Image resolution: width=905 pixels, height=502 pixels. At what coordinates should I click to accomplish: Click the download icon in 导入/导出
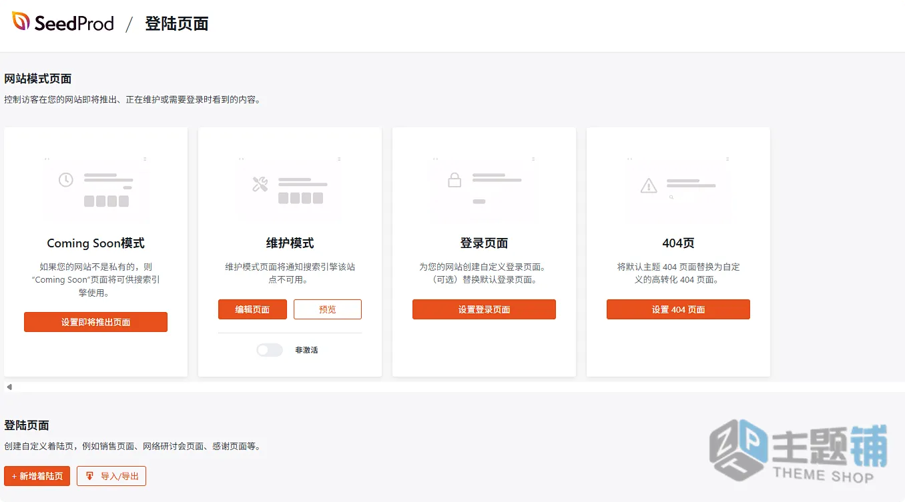89,476
